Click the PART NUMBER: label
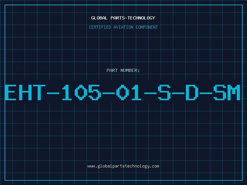This screenshot has height=185, width=247. pos(123,70)
